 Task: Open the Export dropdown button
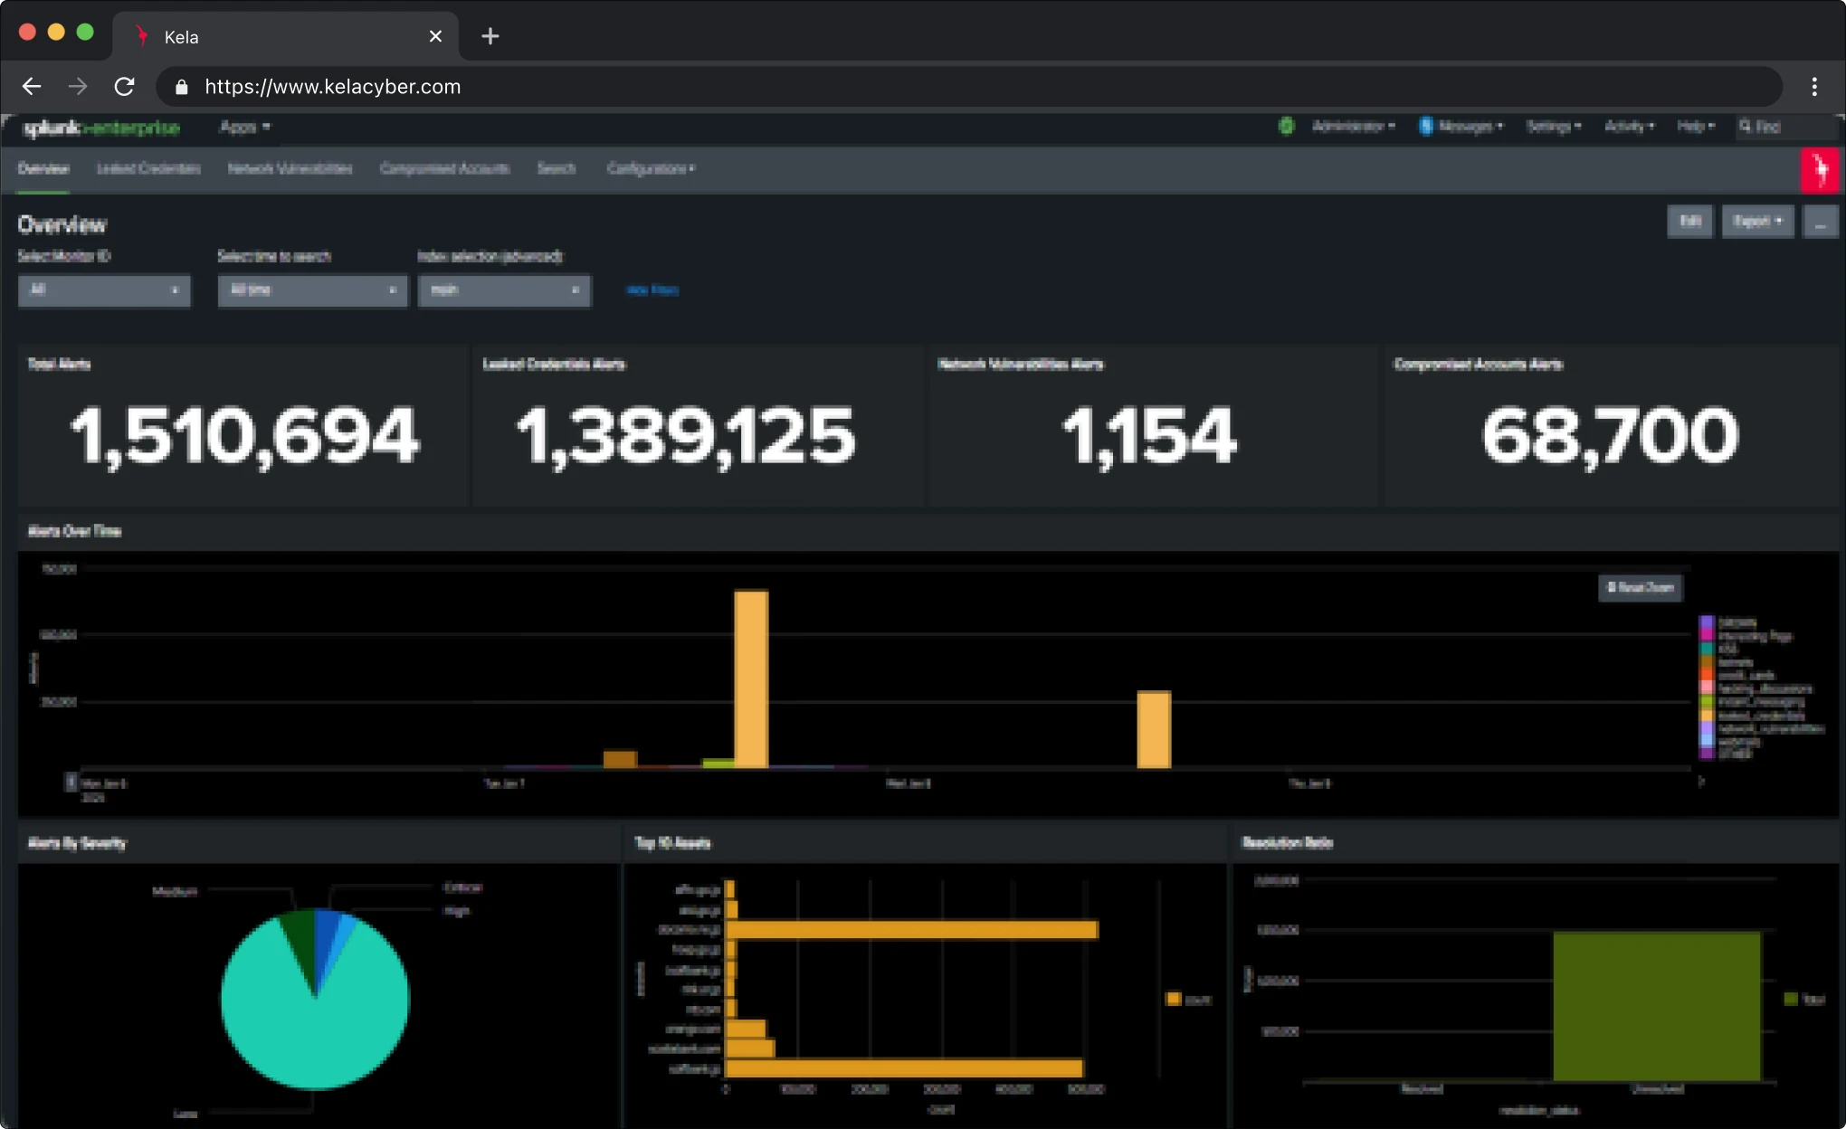pos(1757,222)
